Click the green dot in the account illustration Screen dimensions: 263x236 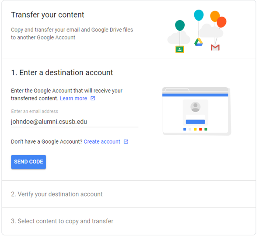(x=206, y=129)
